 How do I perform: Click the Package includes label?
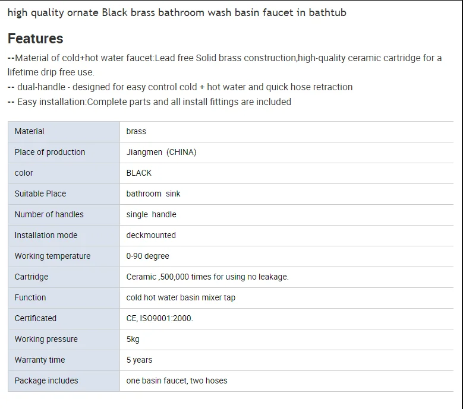point(46,381)
